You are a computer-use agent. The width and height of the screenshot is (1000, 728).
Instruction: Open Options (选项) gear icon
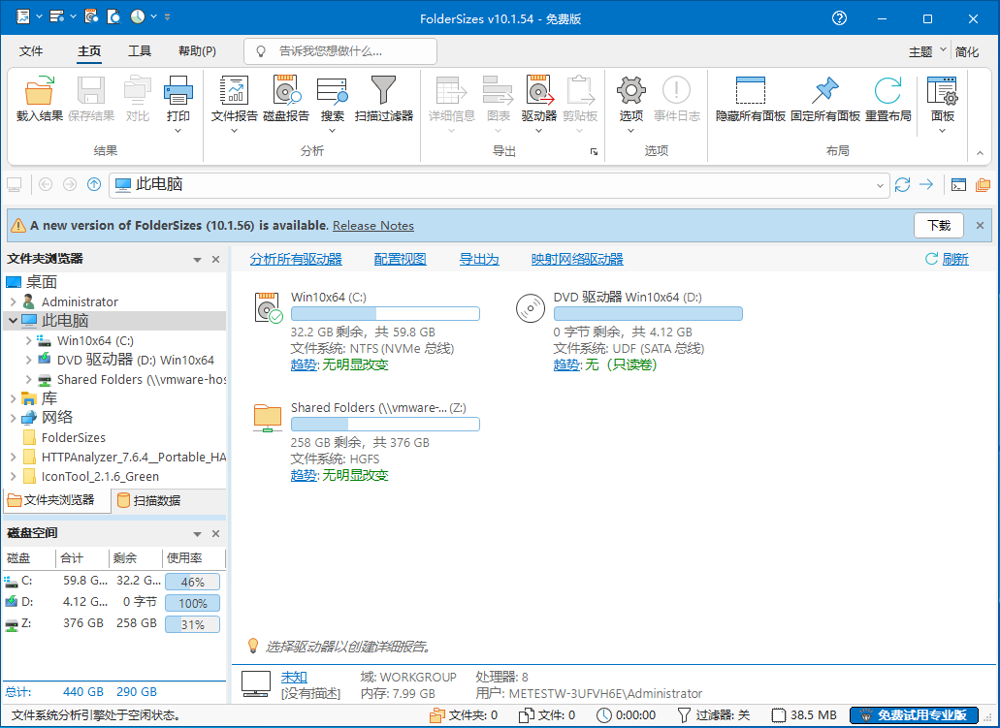tap(630, 90)
